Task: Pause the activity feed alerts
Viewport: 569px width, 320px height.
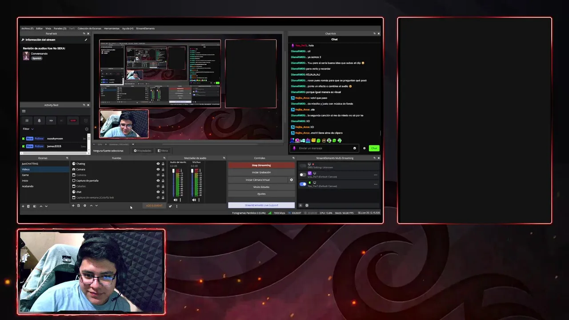Action: (x=27, y=120)
